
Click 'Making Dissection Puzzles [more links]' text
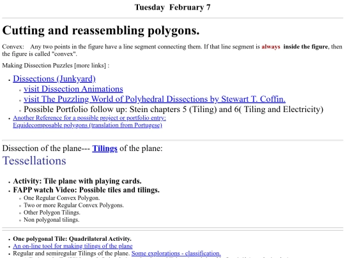pyautogui.click(x=56, y=66)
